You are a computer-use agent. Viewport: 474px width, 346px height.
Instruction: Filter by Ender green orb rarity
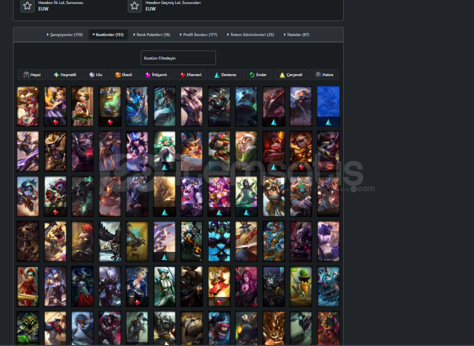[258, 75]
